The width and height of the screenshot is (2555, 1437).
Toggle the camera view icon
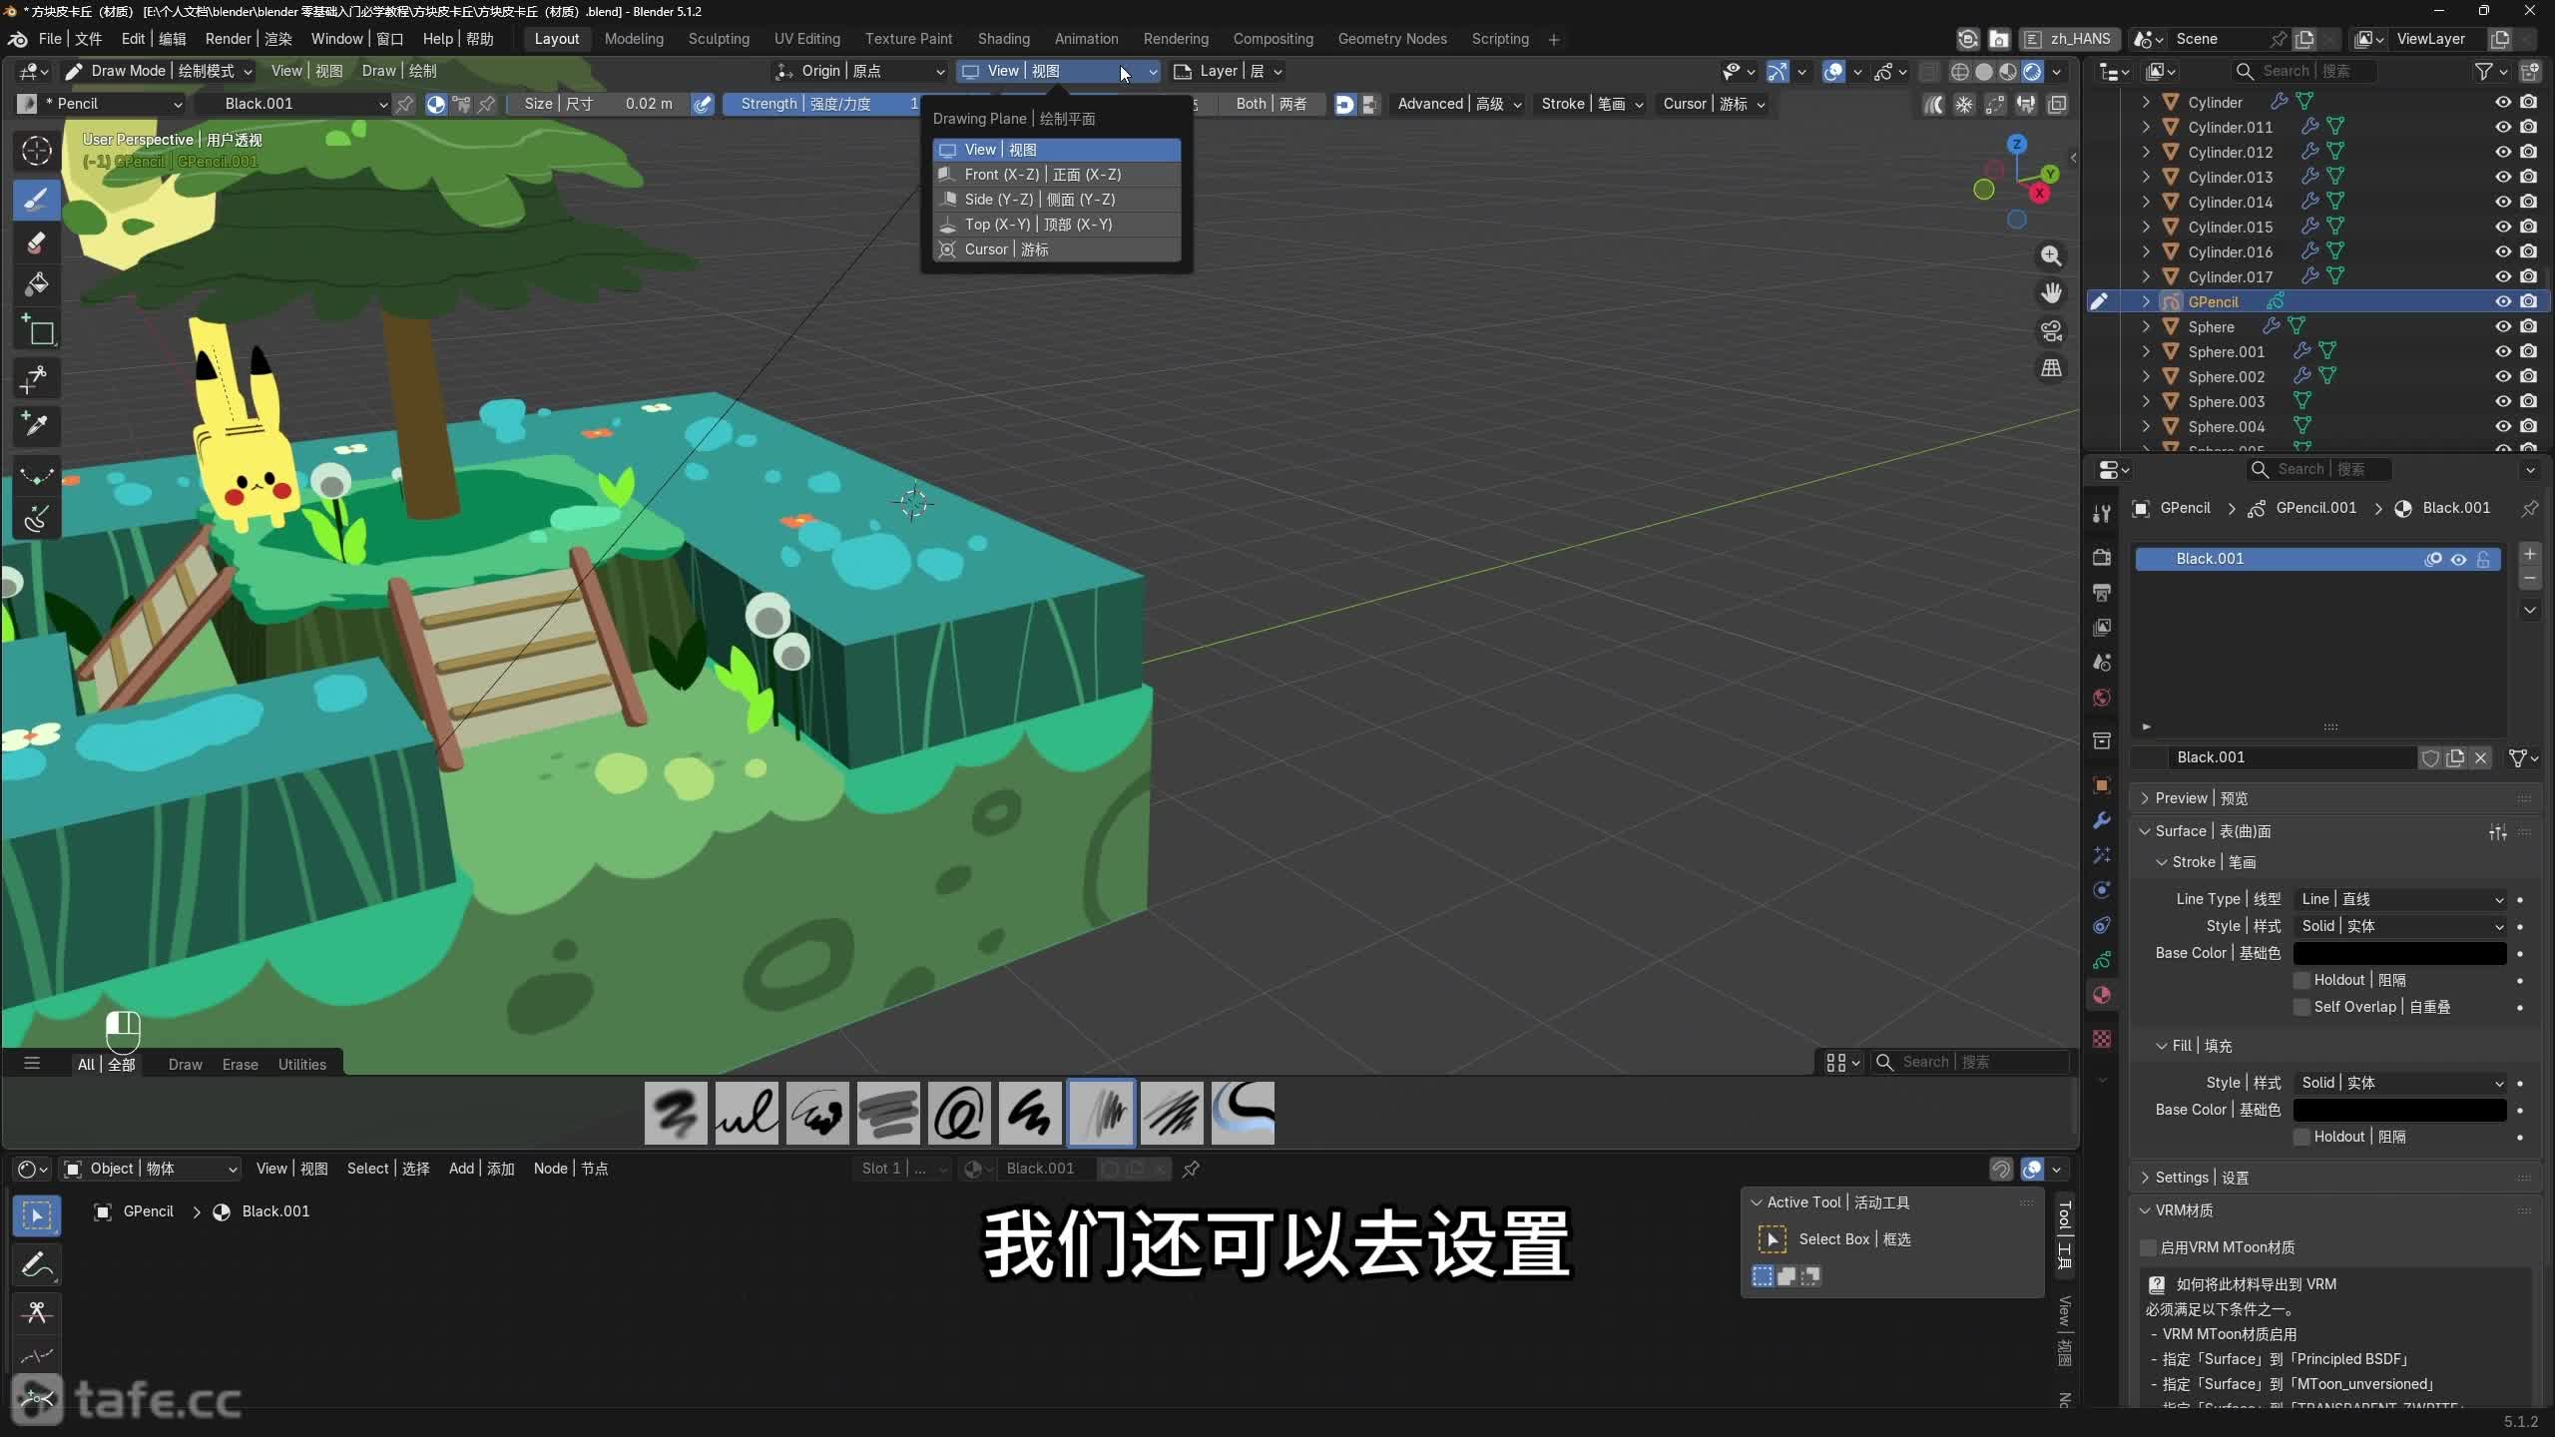2051,331
